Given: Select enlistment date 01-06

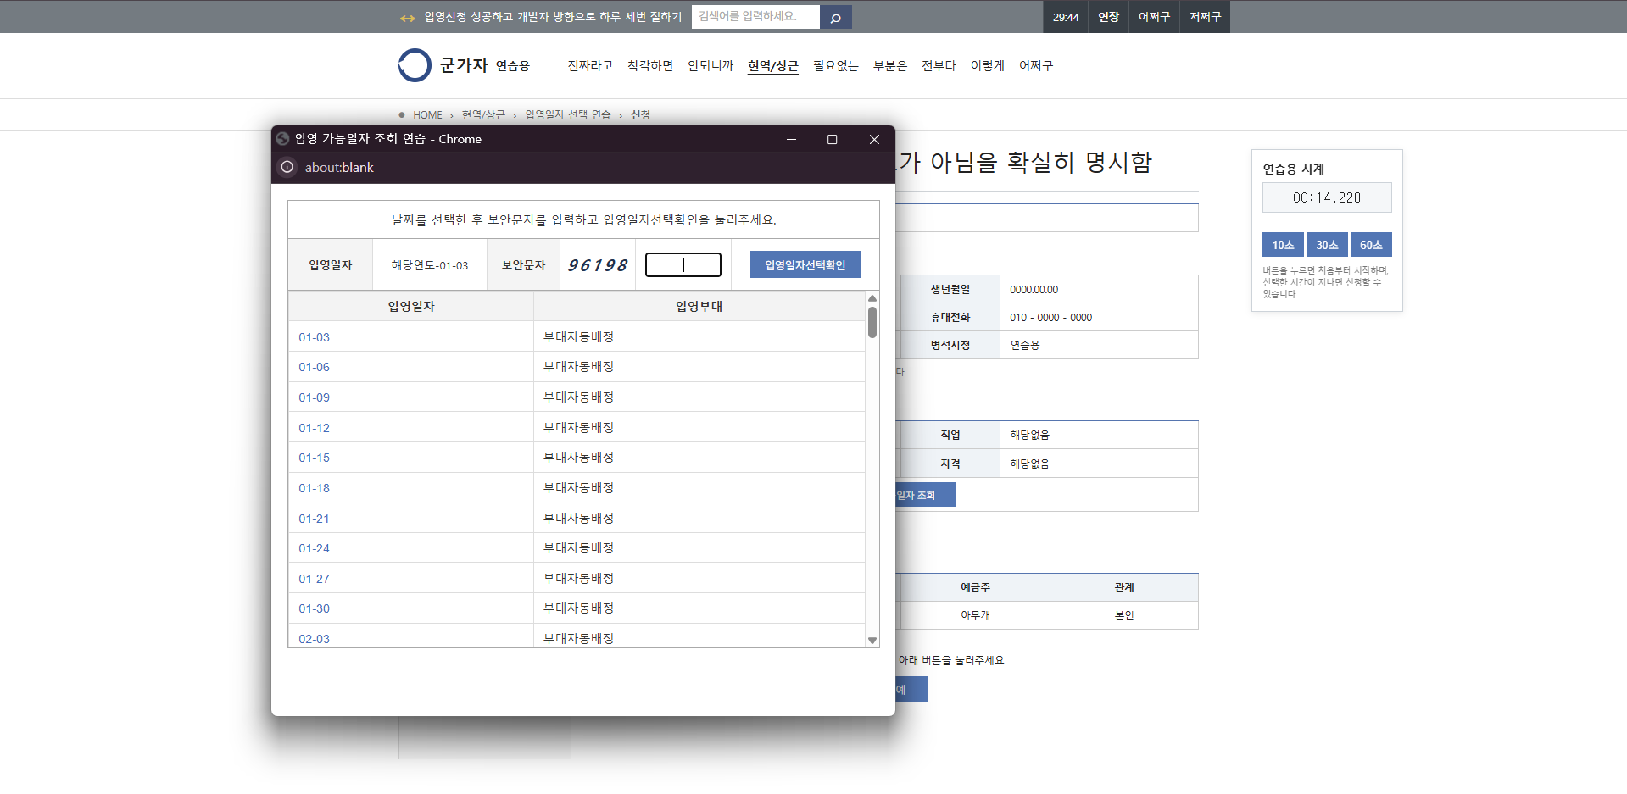Looking at the screenshot, I should point(314,367).
